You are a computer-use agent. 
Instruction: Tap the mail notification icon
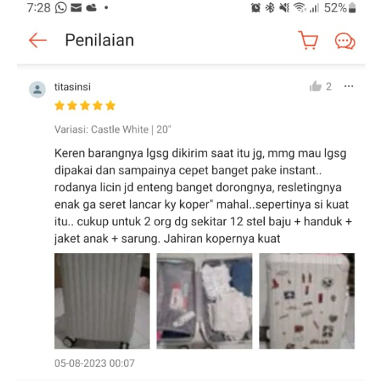pyautogui.click(x=76, y=8)
